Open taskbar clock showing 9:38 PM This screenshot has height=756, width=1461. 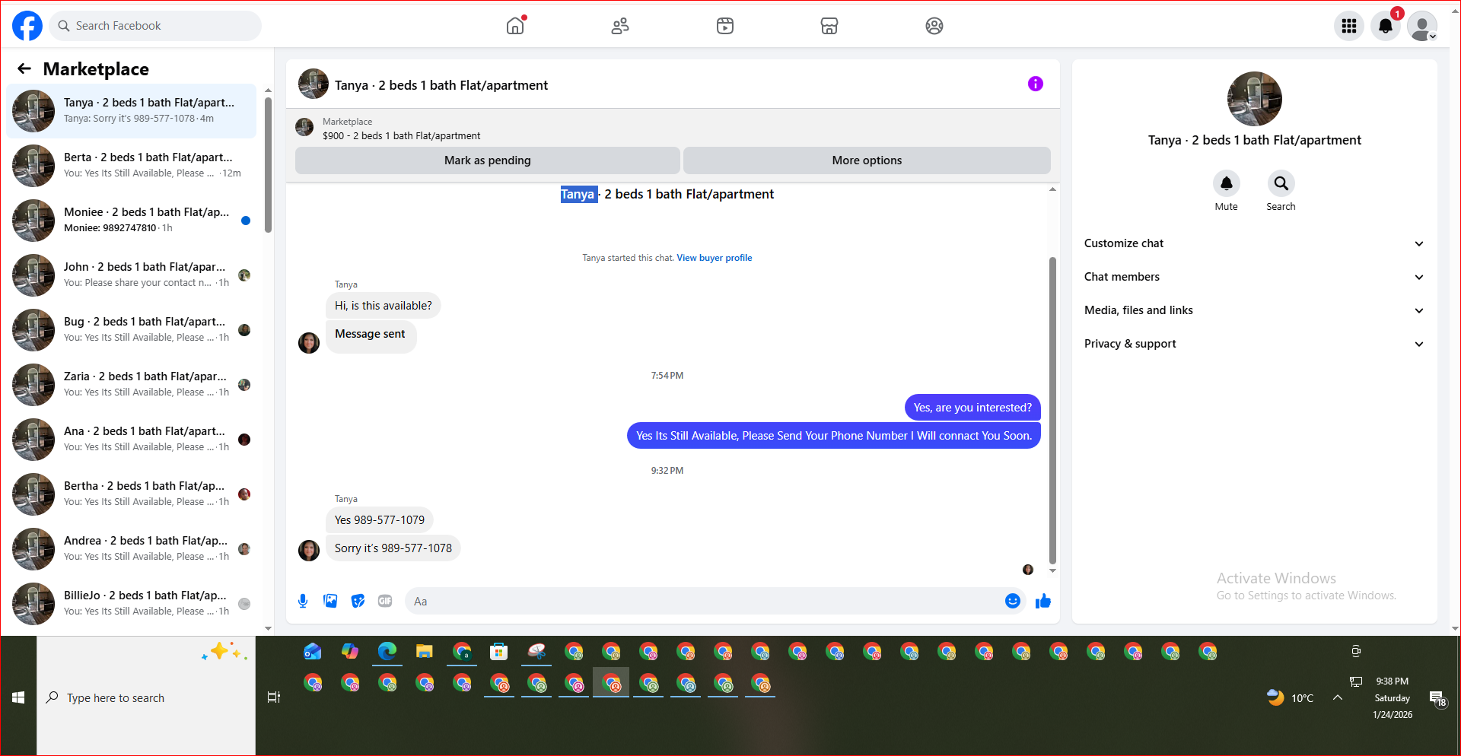point(1393,697)
